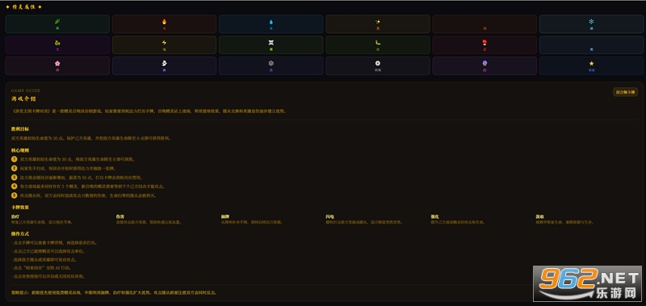Select the skull poison attribute card
The image size is (646, 306).
(x=271, y=45)
